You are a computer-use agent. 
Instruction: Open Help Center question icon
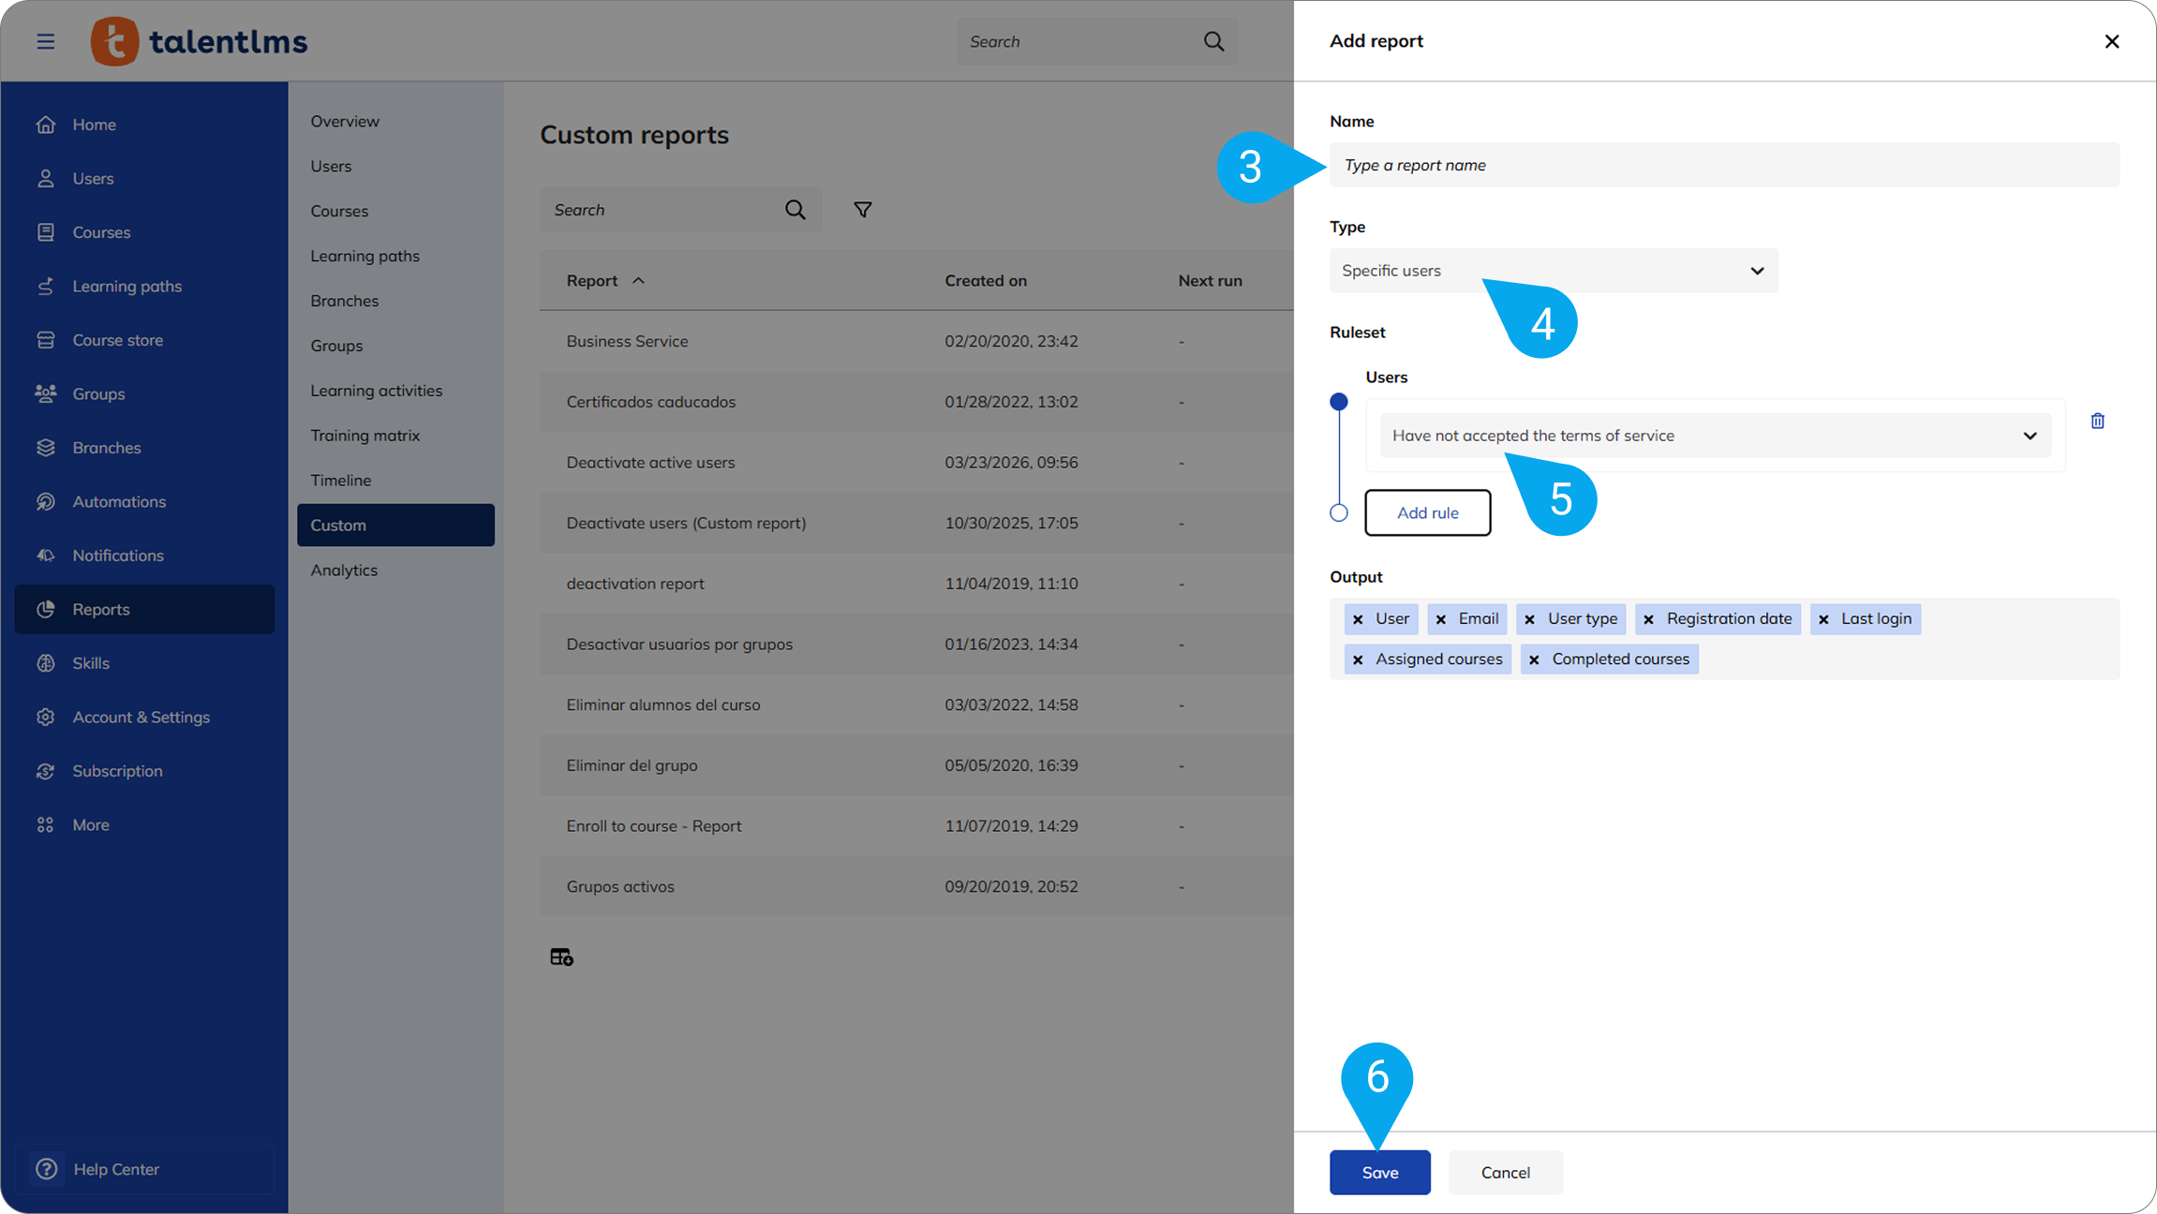47,1169
